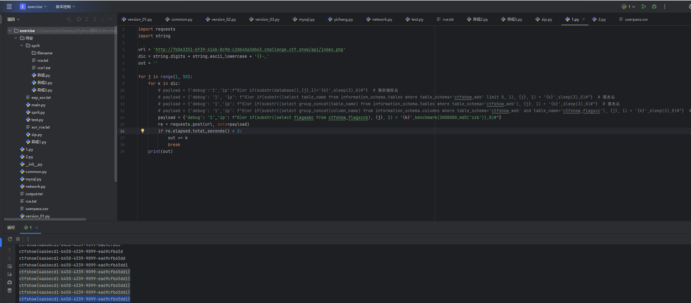Click the lightbulb intention icon on line 16
This screenshot has height=303, width=691.
click(x=143, y=131)
